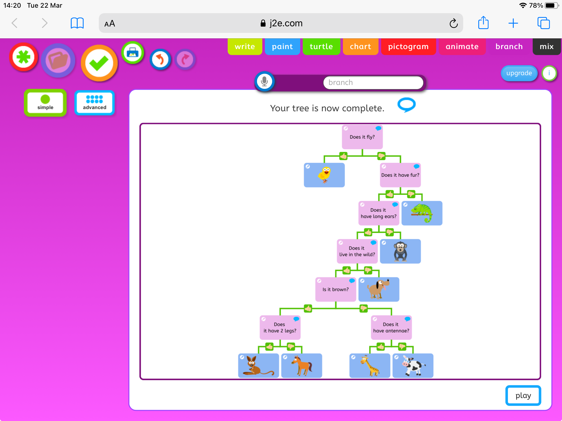Tap the microphone record button
The image size is (562, 421).
pos(265,81)
